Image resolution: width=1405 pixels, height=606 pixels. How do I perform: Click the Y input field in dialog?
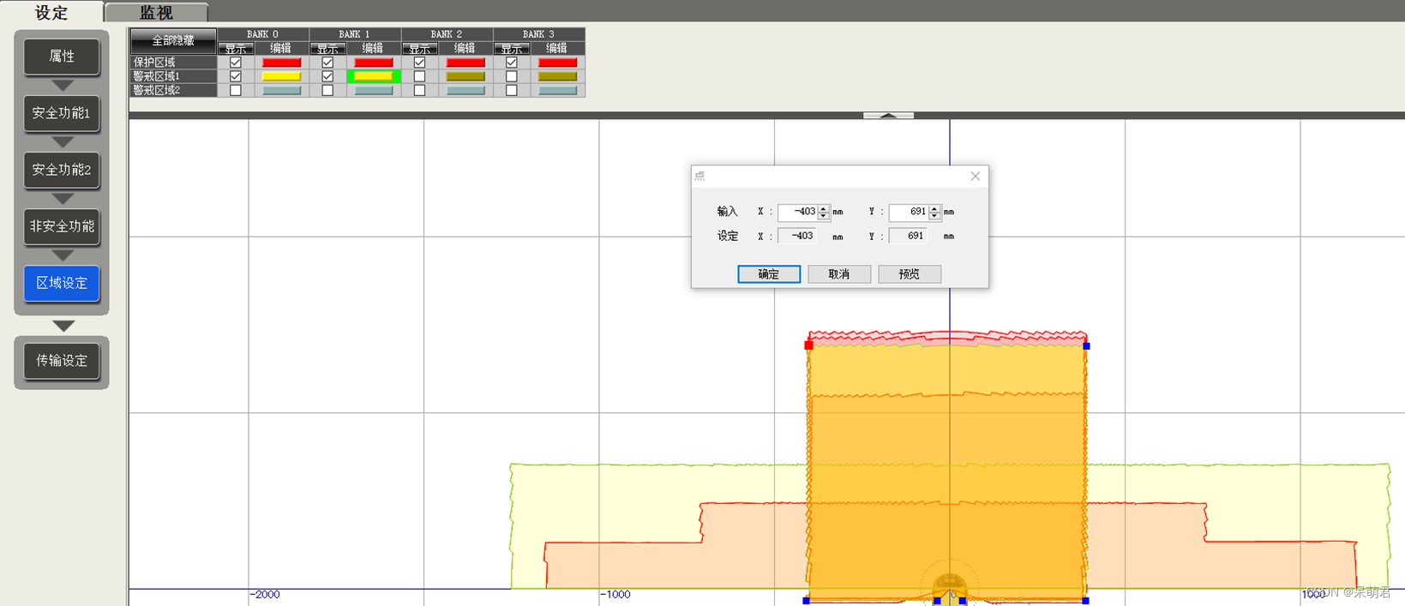pos(909,212)
